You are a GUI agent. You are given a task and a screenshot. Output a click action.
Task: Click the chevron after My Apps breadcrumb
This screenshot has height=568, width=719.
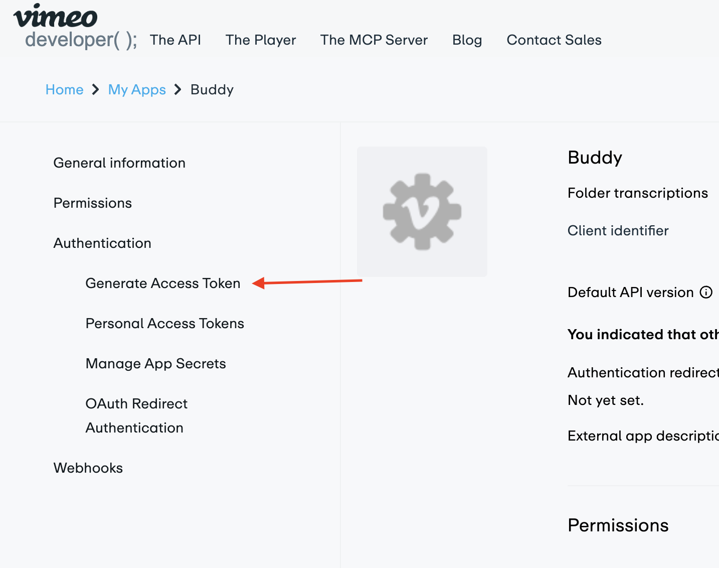point(178,90)
